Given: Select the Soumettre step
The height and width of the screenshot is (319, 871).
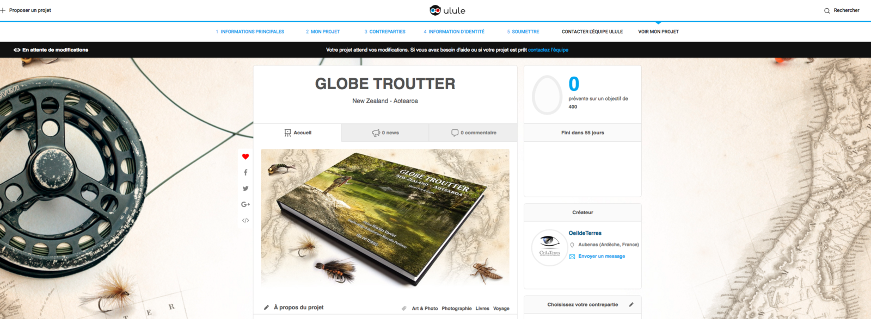Looking at the screenshot, I should pyautogui.click(x=523, y=32).
